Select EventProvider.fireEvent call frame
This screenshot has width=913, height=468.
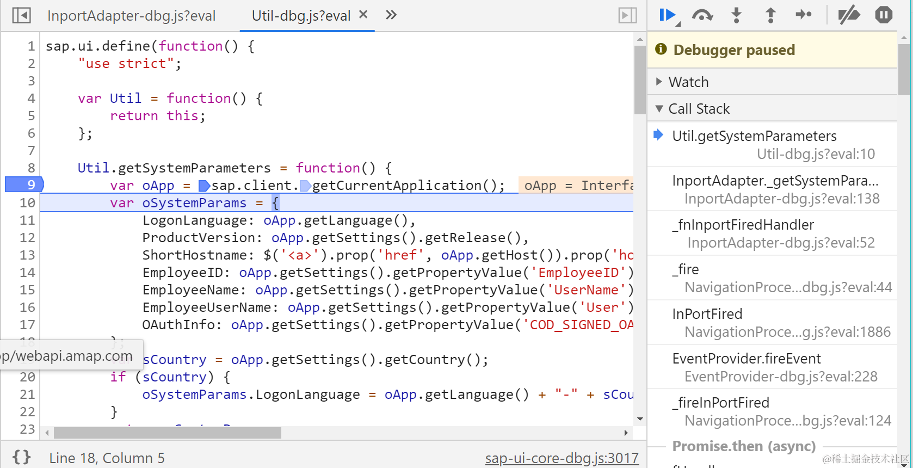pyautogui.click(x=773, y=367)
